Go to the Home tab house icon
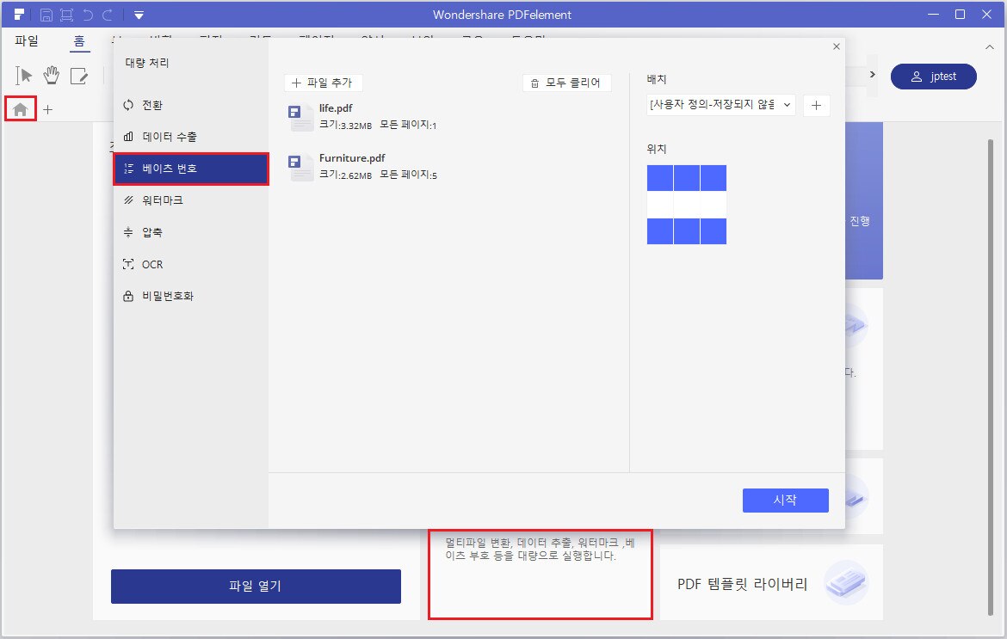This screenshot has height=639, width=1007. pyautogui.click(x=21, y=109)
